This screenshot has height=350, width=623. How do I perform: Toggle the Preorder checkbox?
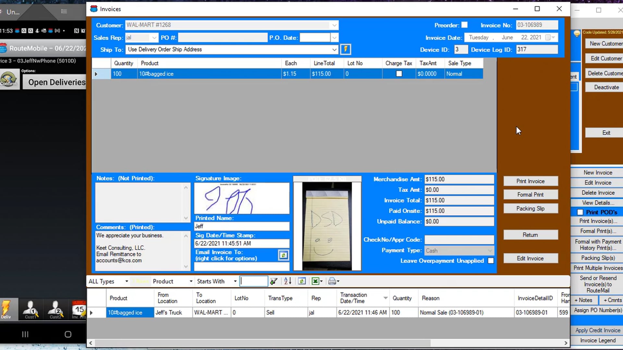[465, 25]
